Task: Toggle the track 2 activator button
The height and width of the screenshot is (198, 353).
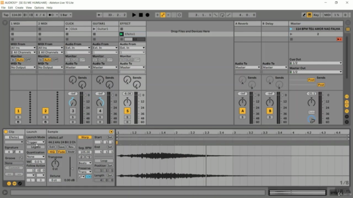Action: pos(45,111)
